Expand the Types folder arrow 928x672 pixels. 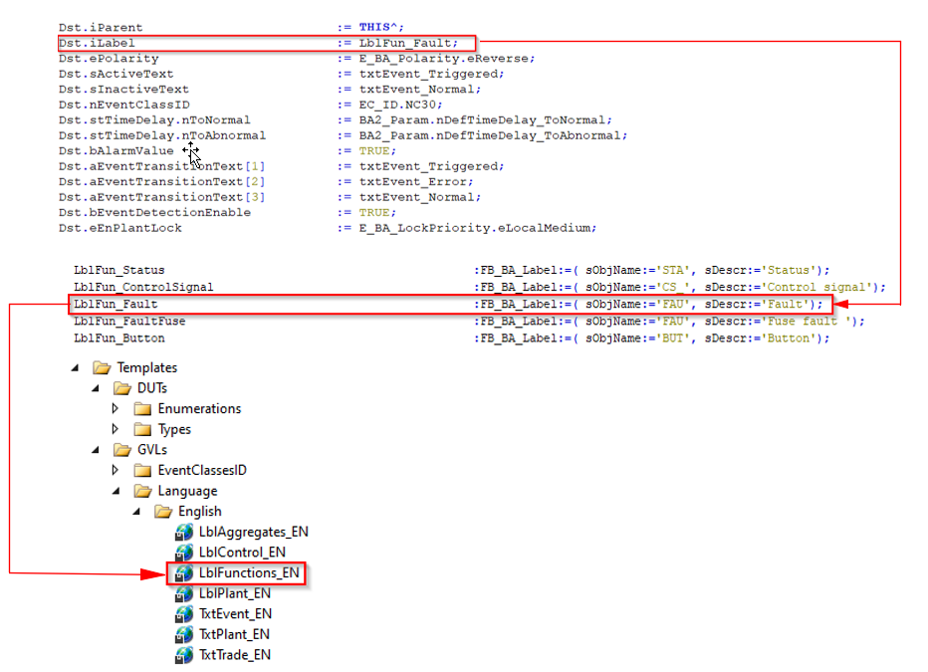click(x=116, y=429)
